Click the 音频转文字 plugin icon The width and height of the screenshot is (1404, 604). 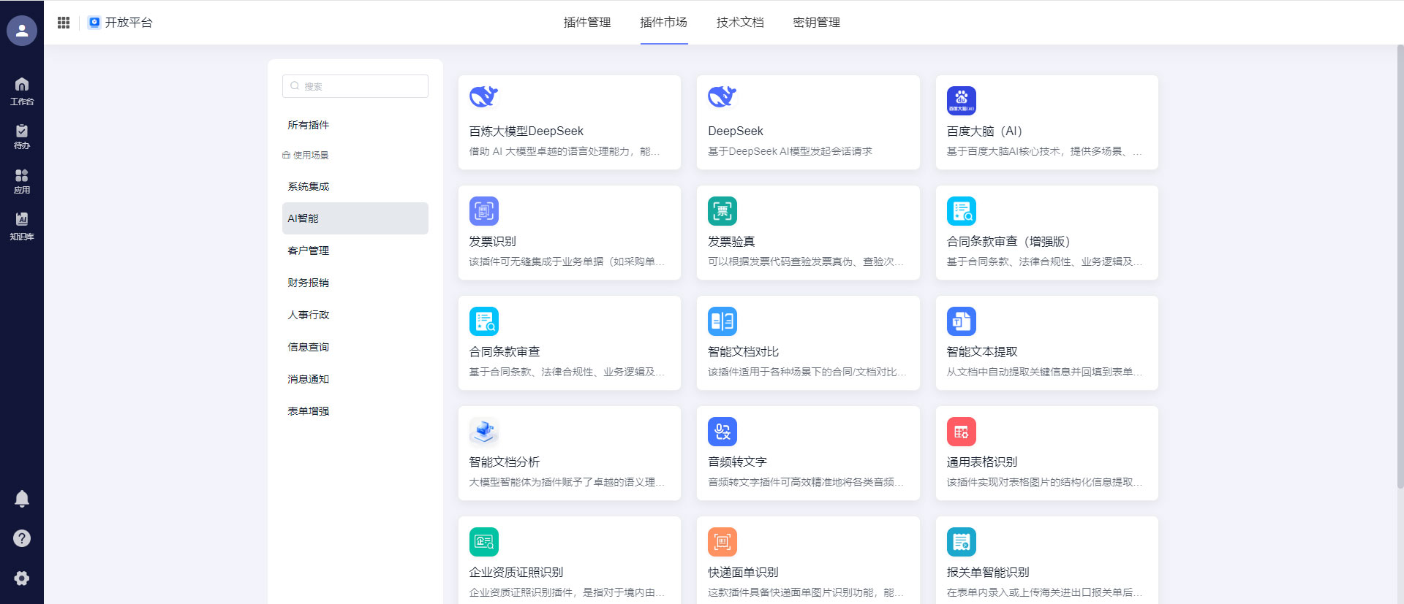click(722, 432)
